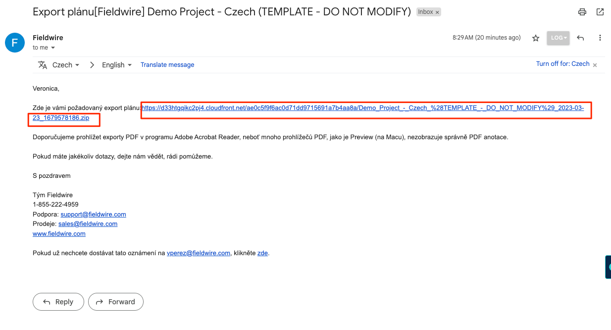Viewport: 611px width, 330px height.
Task: Remove the Inbox label from email
Action: (437, 12)
